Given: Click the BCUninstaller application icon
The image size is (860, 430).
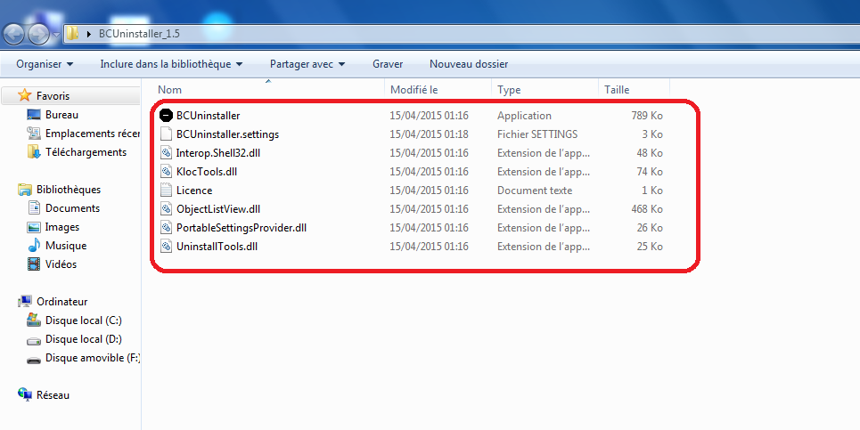Looking at the screenshot, I should (x=166, y=116).
